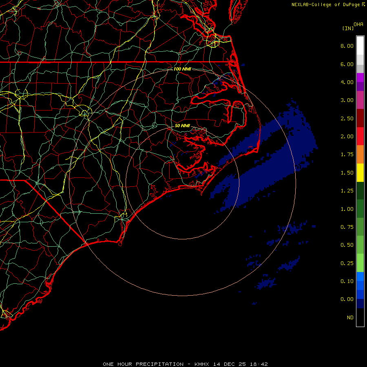Click the ONE HOUR PRECIPITATION title text

click(143, 364)
